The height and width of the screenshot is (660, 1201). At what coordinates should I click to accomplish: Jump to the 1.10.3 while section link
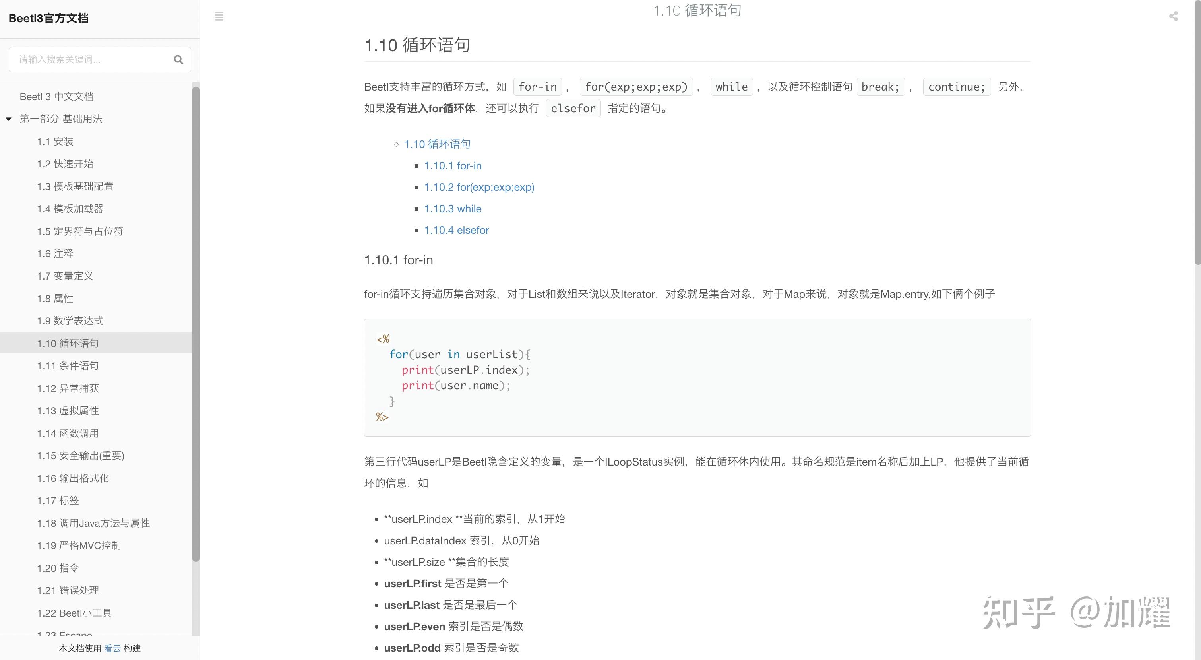(452, 208)
